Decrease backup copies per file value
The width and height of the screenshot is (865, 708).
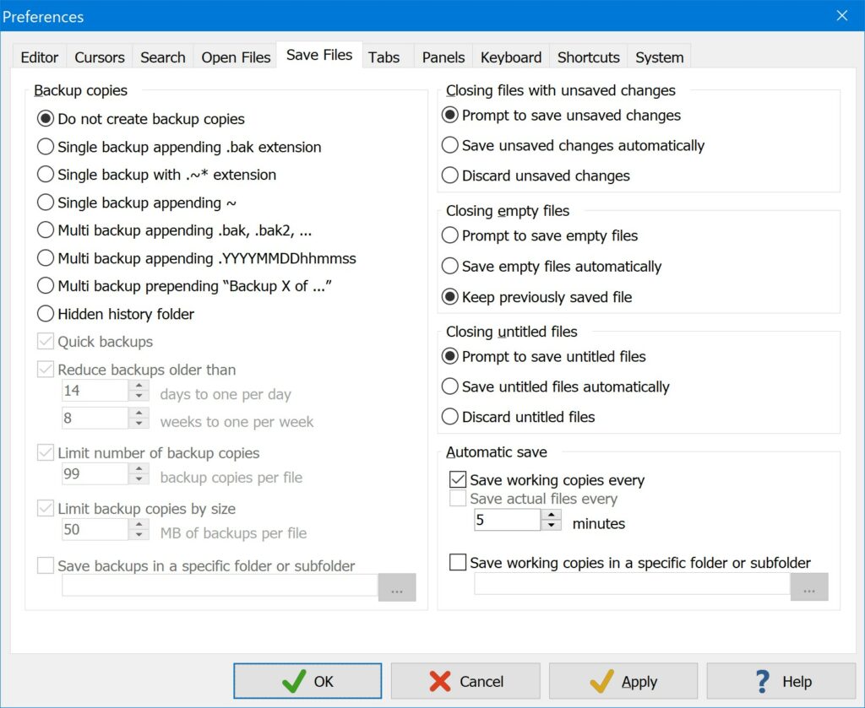[x=139, y=478]
